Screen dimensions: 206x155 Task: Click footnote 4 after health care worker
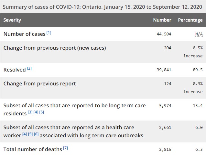pyautogui.click(x=25, y=134)
